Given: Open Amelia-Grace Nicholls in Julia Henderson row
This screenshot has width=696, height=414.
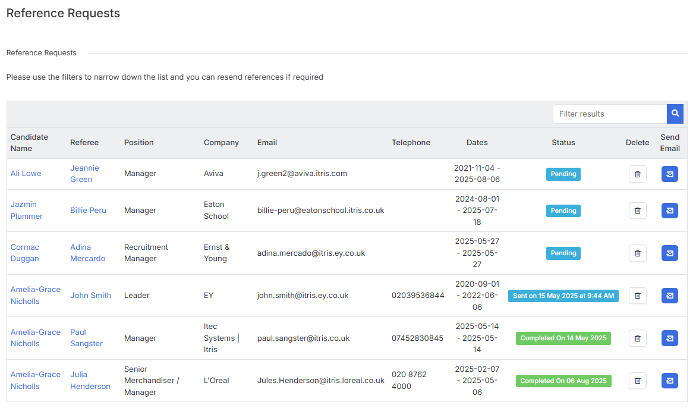Looking at the screenshot, I should click(x=36, y=380).
